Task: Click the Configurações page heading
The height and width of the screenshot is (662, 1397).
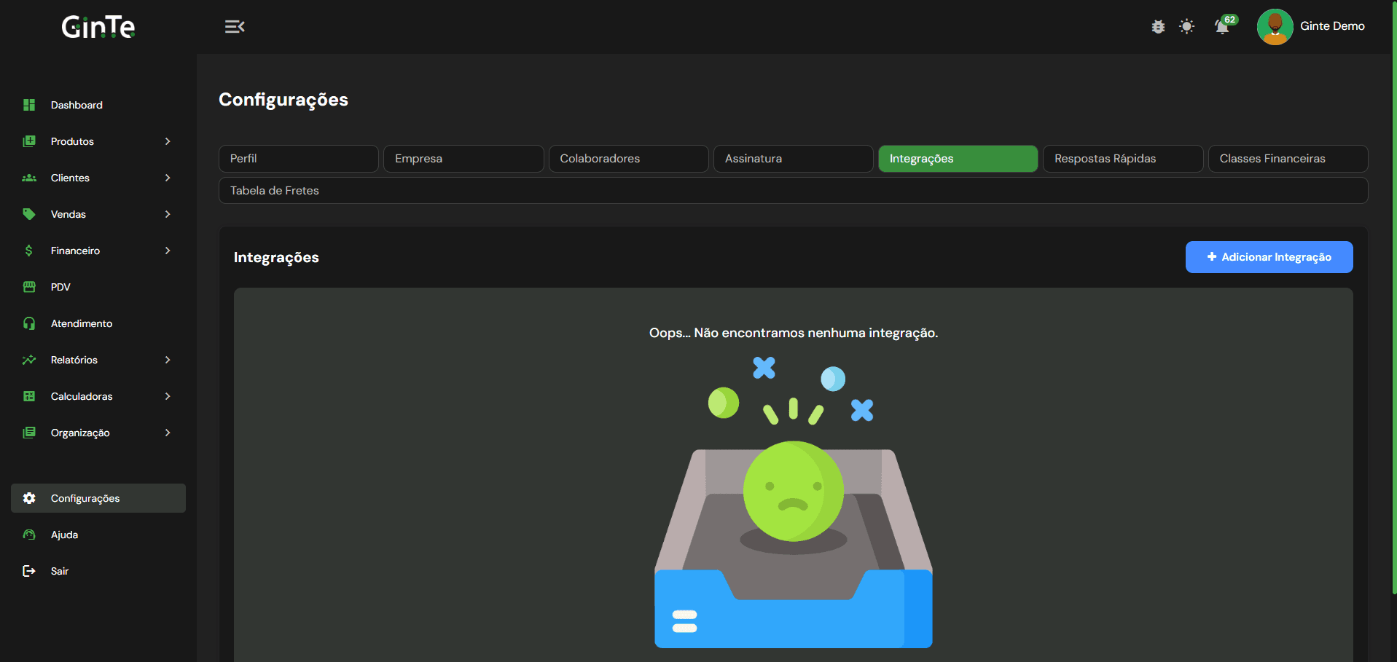Action: click(x=283, y=100)
